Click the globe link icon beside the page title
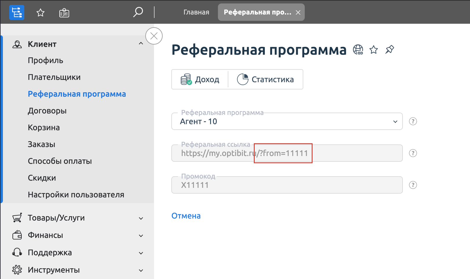470x279 pixels. (358, 50)
